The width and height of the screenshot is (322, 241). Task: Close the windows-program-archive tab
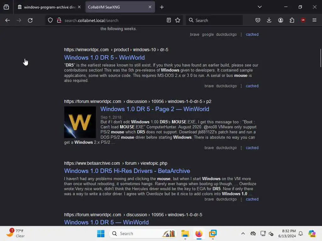(x=79, y=7)
